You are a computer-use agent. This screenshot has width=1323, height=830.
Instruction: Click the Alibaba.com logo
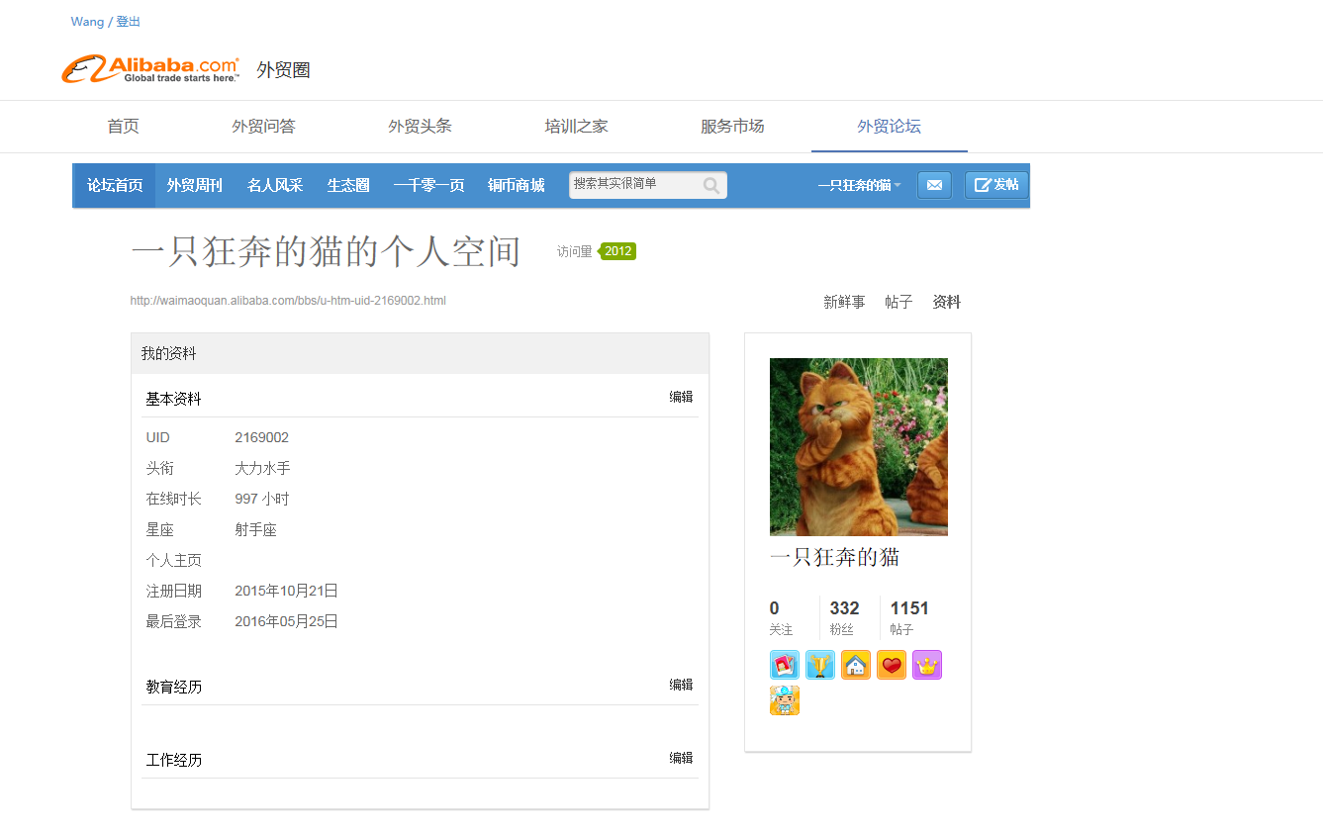[150, 69]
